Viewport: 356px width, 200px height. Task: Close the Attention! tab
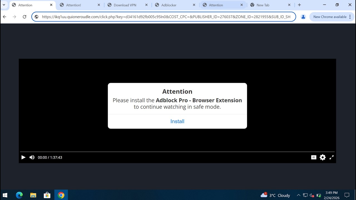click(99, 5)
